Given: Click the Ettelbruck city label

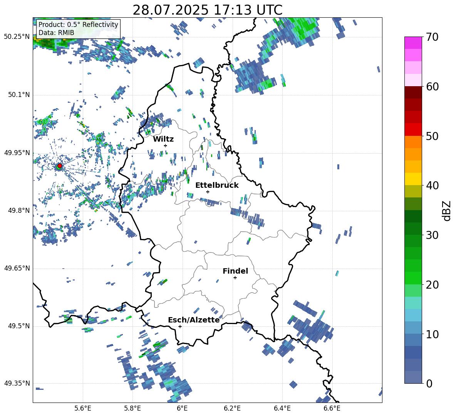Looking at the screenshot, I should (217, 185).
